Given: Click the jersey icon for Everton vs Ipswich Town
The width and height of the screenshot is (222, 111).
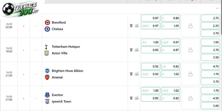Looking at the screenshot, I should click(x=131, y=98).
